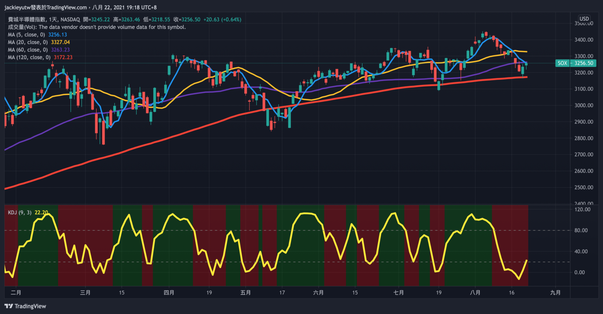Image resolution: width=603 pixels, height=314 pixels.
Task: Click the red MA120 value 3172.23
Action: tap(63, 57)
